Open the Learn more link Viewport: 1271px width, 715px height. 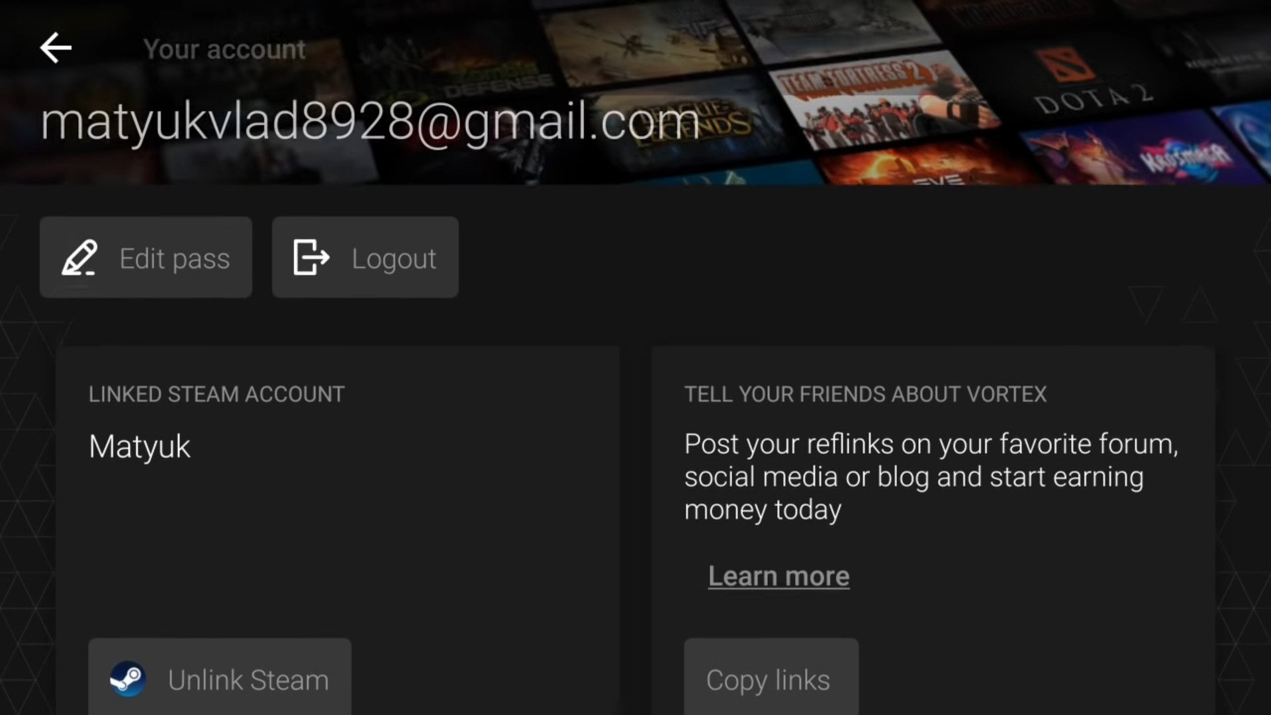pos(778,576)
